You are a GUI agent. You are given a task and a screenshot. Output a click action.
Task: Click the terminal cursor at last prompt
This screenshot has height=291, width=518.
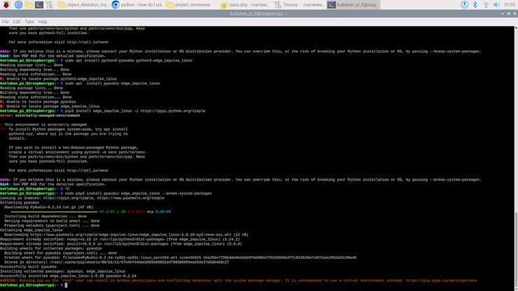click(66, 285)
